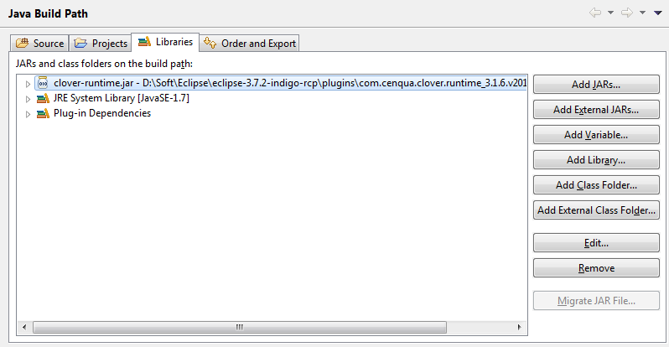Viewport: 669px width, 347px height.
Task: Select the Libraries tab
Action: click(165, 41)
